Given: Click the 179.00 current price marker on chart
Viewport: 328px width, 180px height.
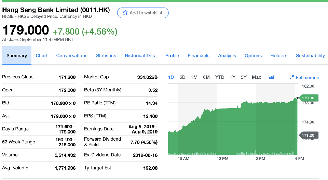Looking at the screenshot, I should [309, 98].
